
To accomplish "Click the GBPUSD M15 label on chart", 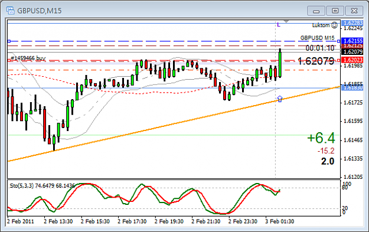I will coord(317,38).
